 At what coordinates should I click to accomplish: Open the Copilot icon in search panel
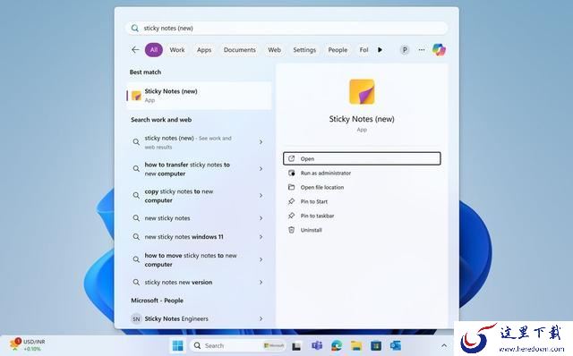click(439, 50)
